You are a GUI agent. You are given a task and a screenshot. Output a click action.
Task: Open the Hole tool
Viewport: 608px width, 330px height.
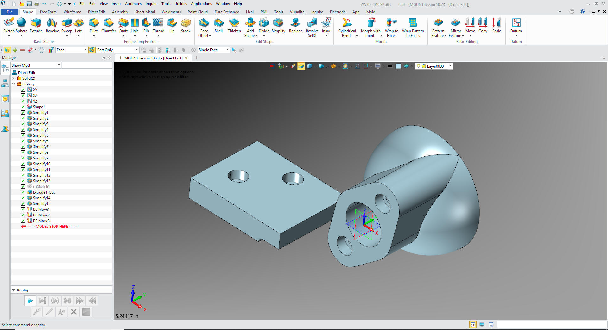[x=135, y=25]
